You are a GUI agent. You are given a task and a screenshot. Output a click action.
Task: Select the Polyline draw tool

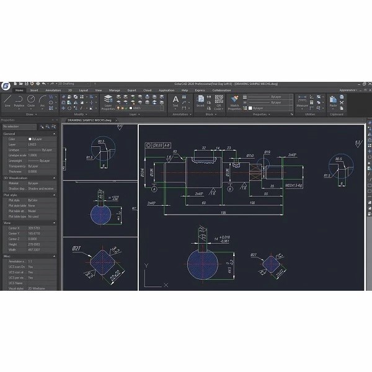[x=19, y=101]
